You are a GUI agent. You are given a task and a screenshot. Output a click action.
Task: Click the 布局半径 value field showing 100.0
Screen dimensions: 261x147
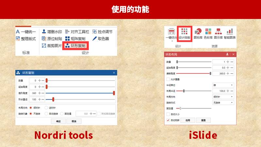pos(219,91)
